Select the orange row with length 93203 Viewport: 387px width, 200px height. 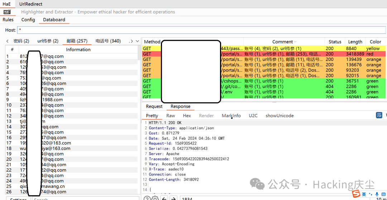[264, 70]
